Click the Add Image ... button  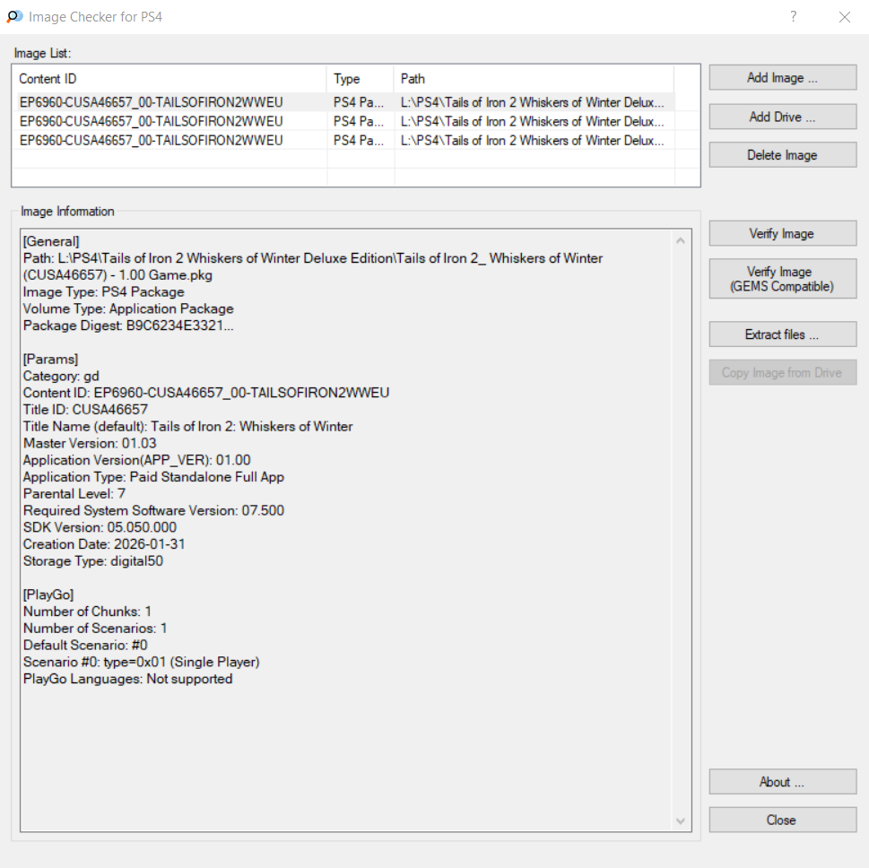pyautogui.click(x=782, y=78)
